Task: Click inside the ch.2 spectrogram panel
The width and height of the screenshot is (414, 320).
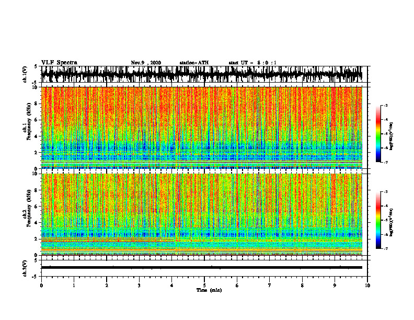Action: tap(202, 214)
